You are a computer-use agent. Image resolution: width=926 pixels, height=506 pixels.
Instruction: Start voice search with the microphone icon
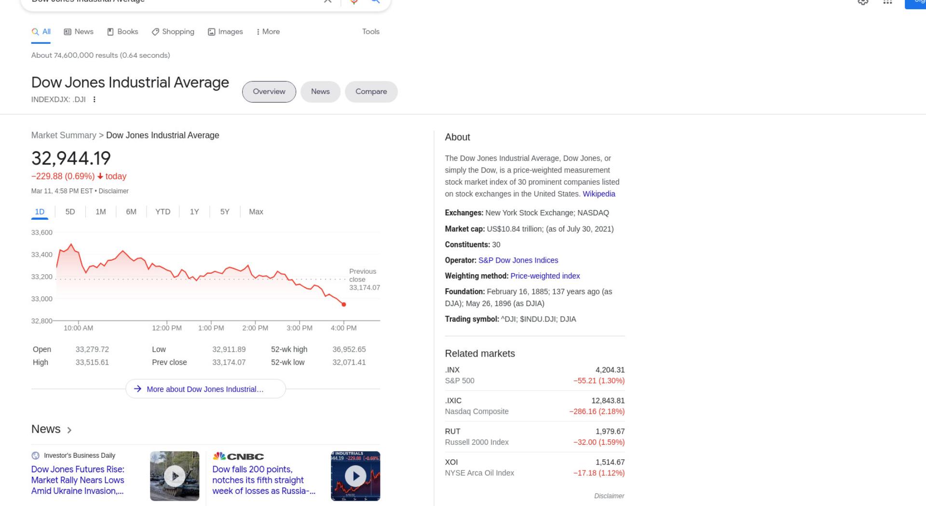[x=354, y=1]
